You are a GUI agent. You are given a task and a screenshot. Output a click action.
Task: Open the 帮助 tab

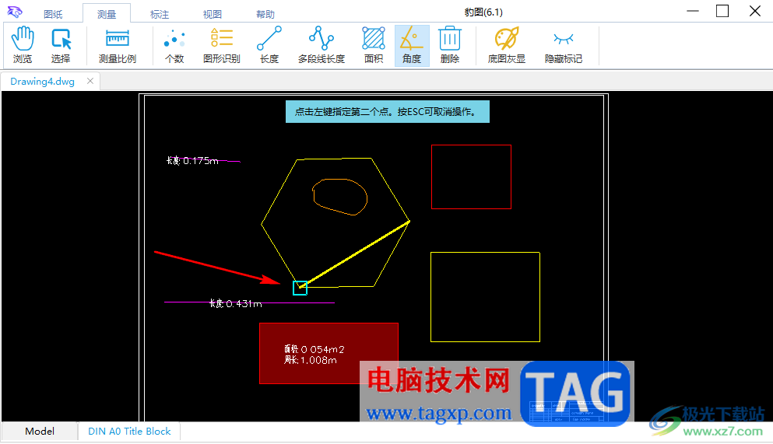point(265,14)
